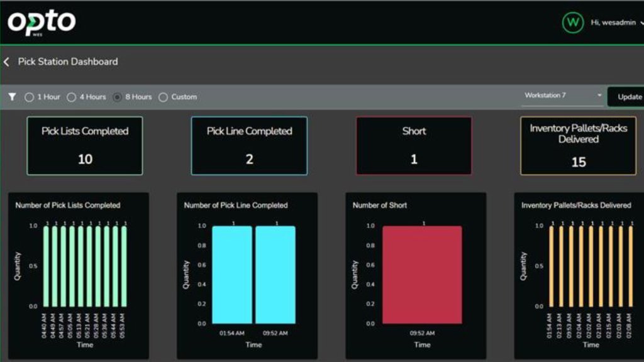The height and width of the screenshot is (362, 644).
Task: Open the Inventory Pallets/Racks Delivered card
Action: pos(577,145)
